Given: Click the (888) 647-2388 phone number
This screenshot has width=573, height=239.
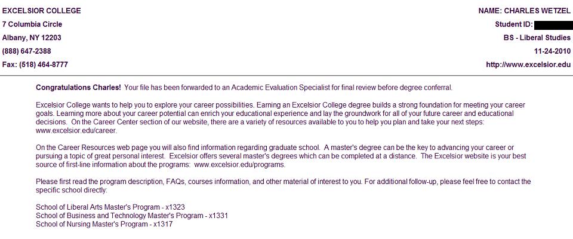Looking at the screenshot, I should click(27, 51).
